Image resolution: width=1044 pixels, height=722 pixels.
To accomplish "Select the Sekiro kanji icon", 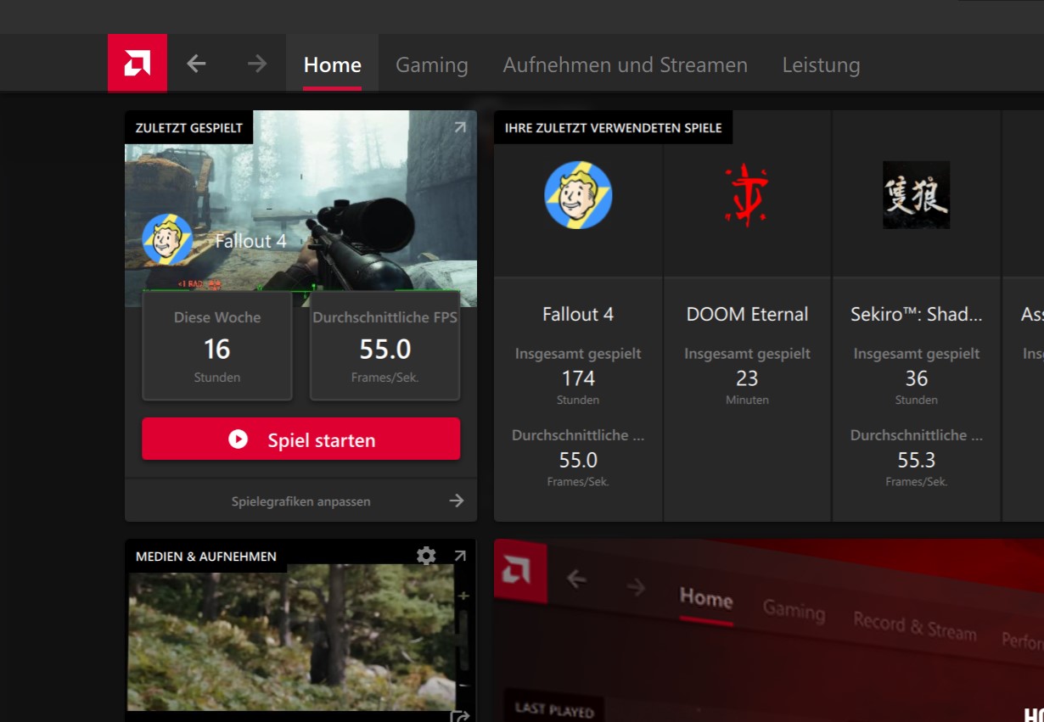I will click(917, 195).
